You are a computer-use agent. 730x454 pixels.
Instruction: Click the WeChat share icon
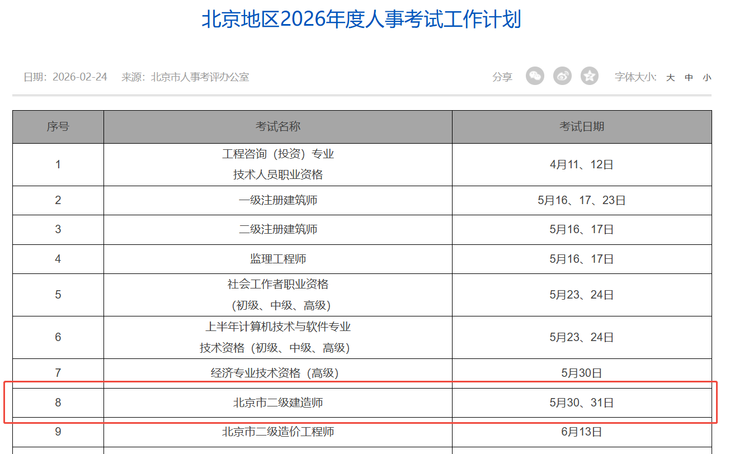pyautogui.click(x=535, y=76)
